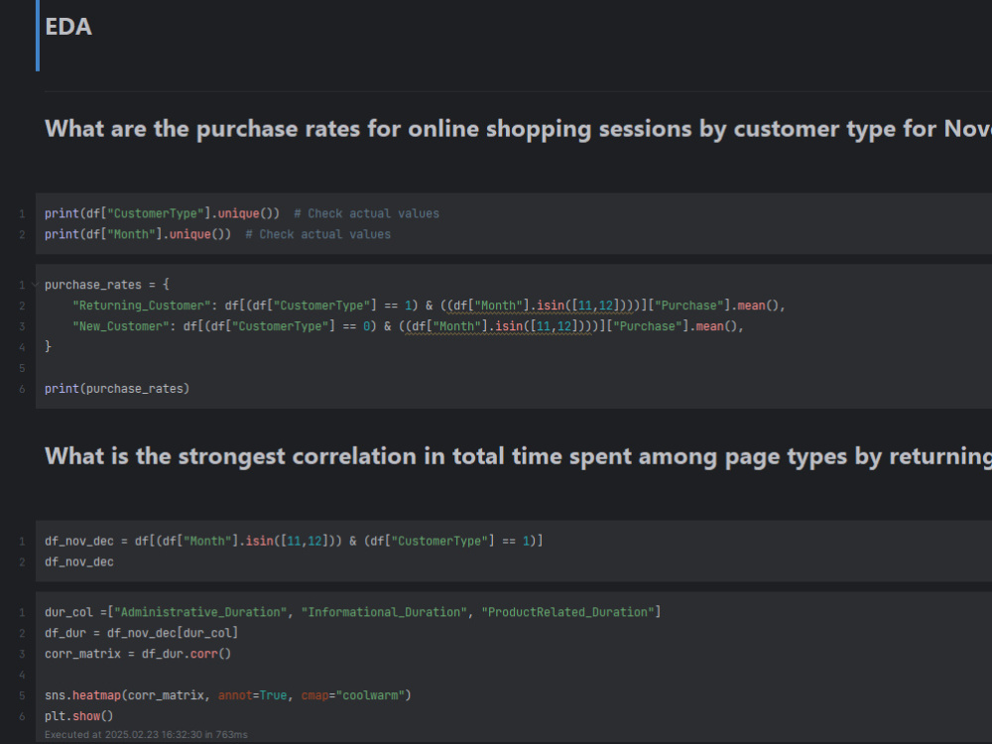992x744 pixels.
Task: Click the underlined Month isin expression in New_Customer row
Action: tap(498, 326)
